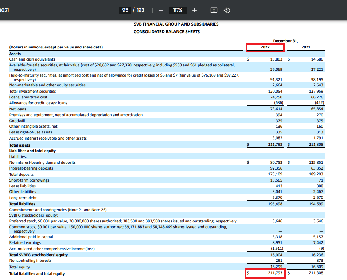This screenshot has height=280, width=347.
Task: Click the zoom out minus button
Action: [160, 10]
